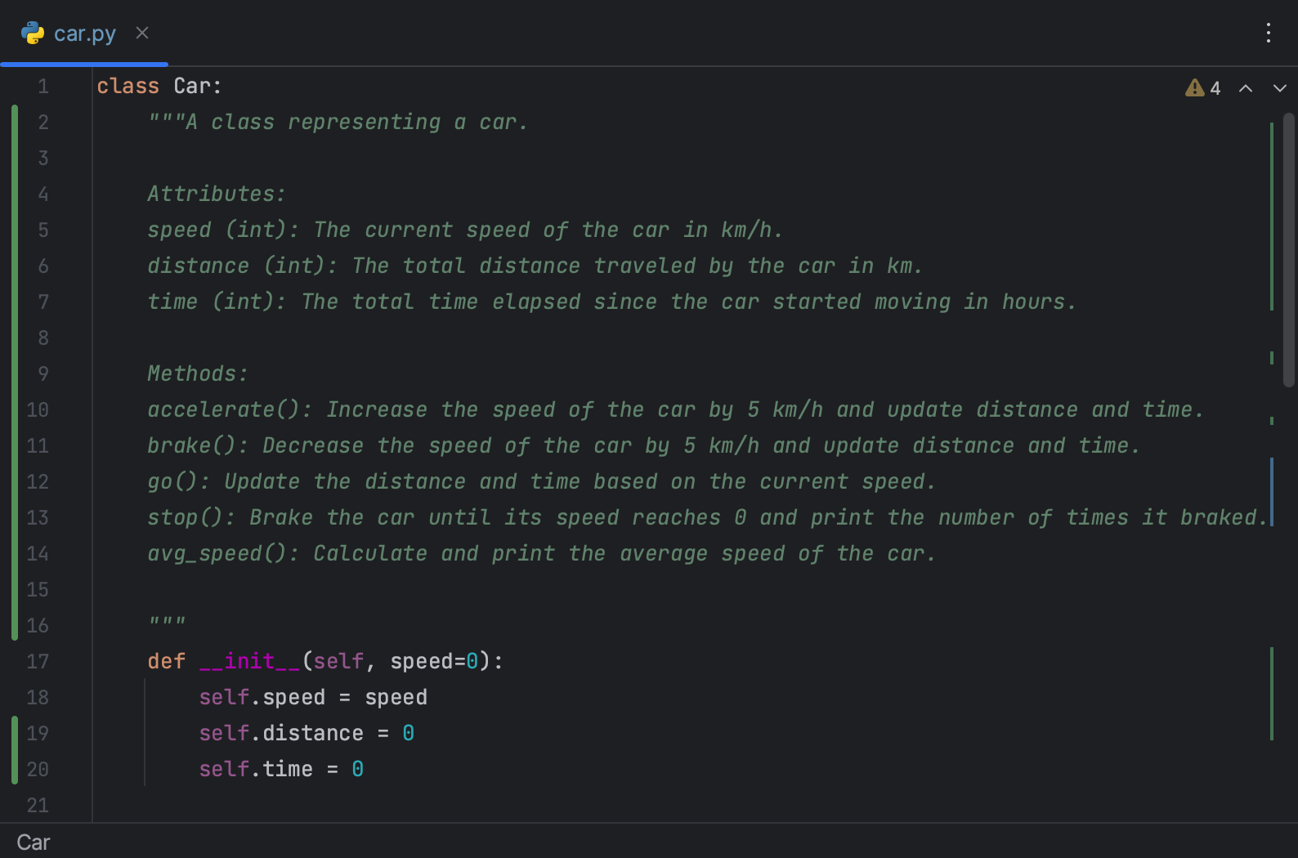Click the class name Car on line 1
Viewport: 1298px width, 858px height.
coord(192,86)
